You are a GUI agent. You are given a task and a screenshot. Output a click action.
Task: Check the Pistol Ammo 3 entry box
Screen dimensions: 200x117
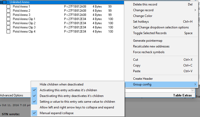(x=8, y=15)
